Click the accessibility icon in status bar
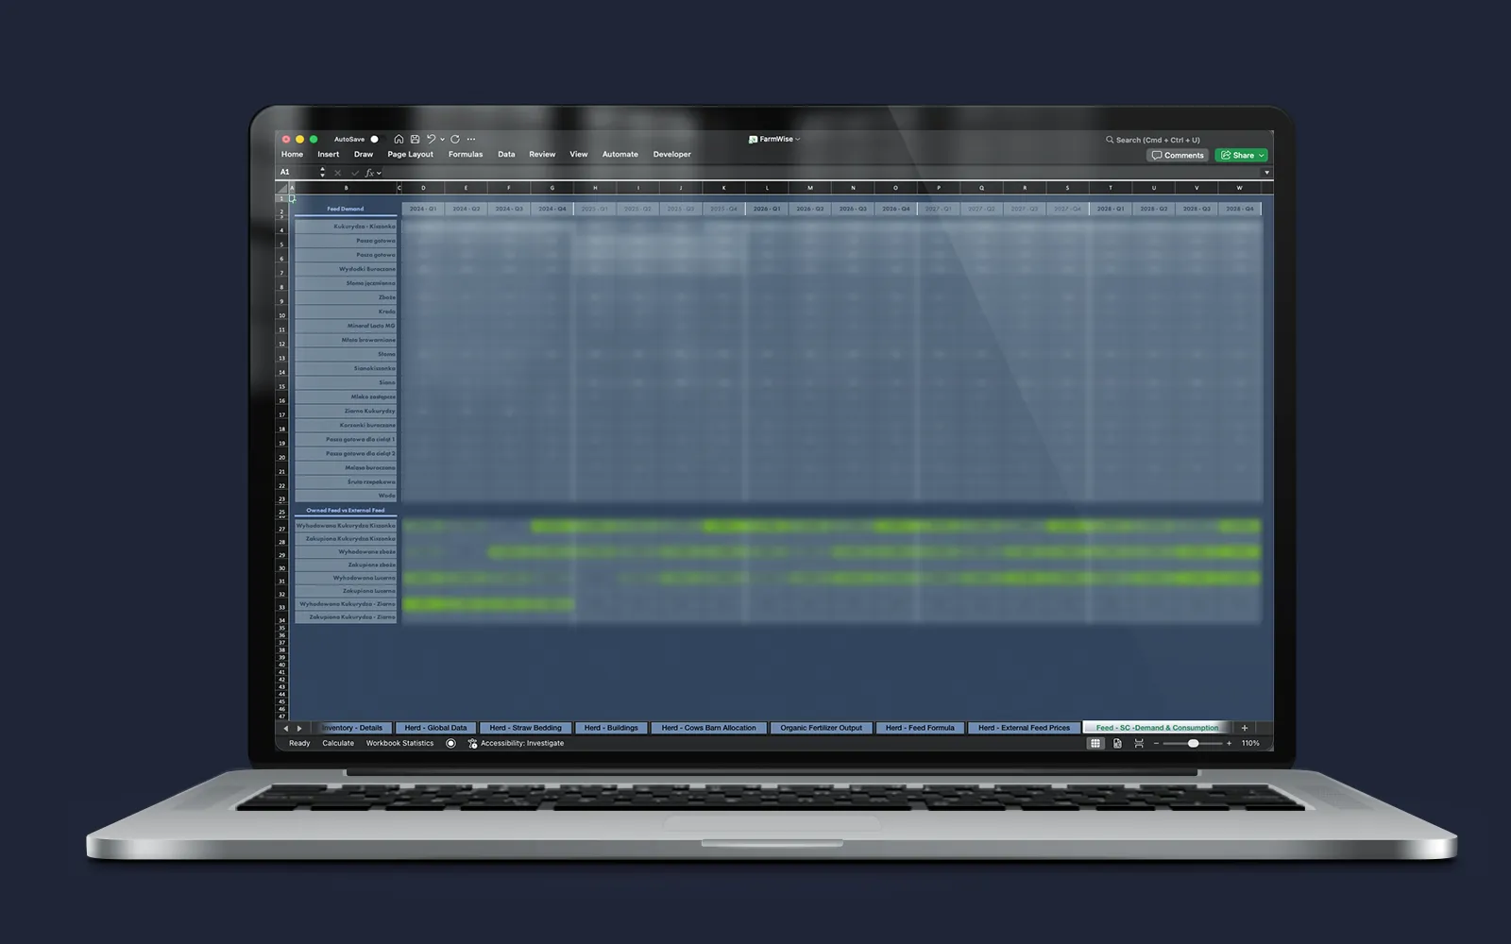Image resolution: width=1511 pixels, height=944 pixels. [472, 743]
